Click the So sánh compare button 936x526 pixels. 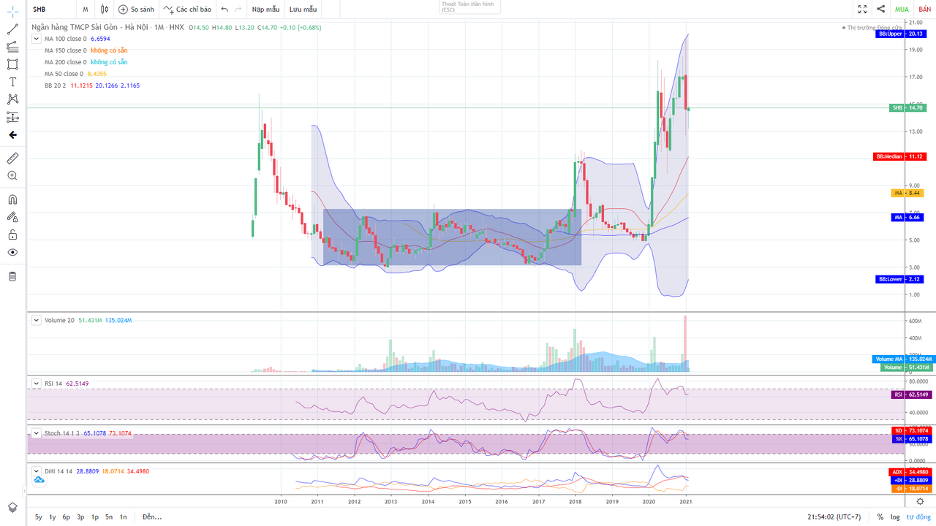tap(137, 9)
